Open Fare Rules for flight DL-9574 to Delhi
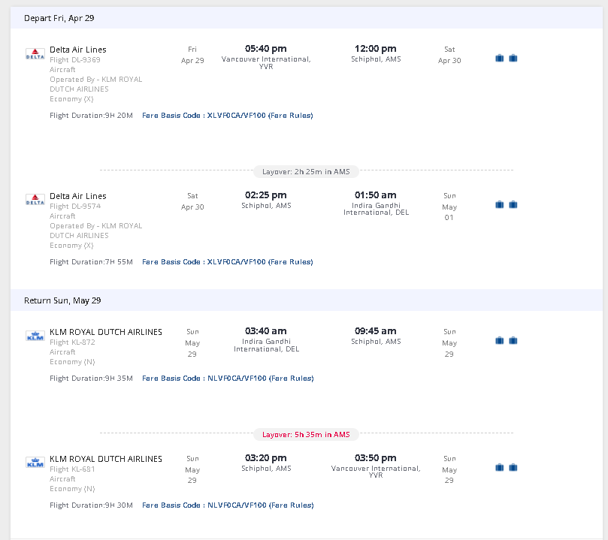 pyautogui.click(x=291, y=262)
